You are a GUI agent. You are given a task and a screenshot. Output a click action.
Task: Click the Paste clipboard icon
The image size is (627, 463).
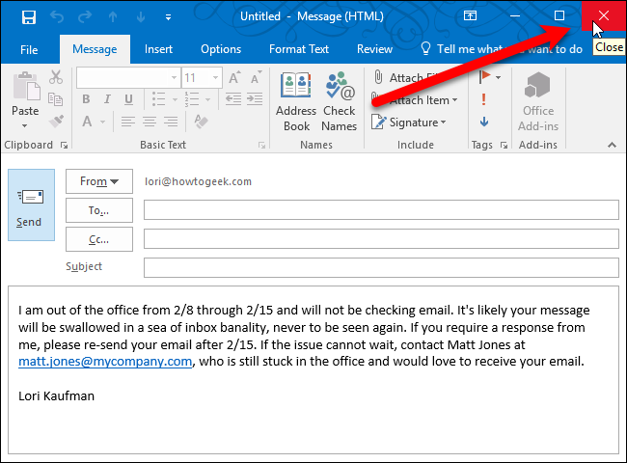tap(26, 86)
